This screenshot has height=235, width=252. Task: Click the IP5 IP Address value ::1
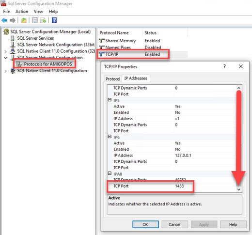177,119
